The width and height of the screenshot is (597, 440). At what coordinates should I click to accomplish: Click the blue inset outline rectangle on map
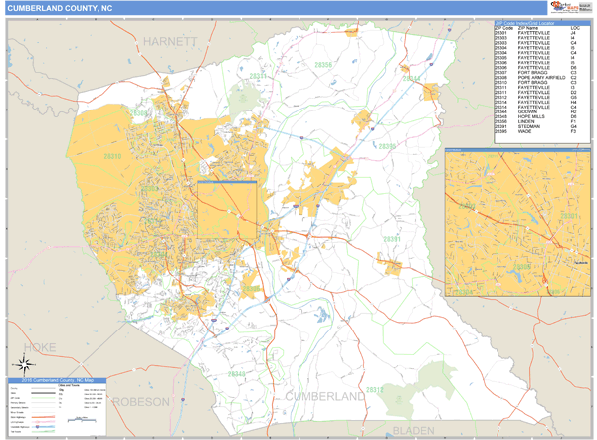[x=227, y=210]
